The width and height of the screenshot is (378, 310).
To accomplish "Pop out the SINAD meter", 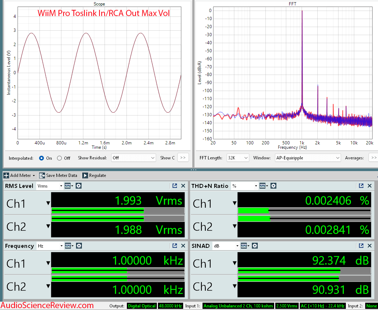I will (x=361, y=246).
